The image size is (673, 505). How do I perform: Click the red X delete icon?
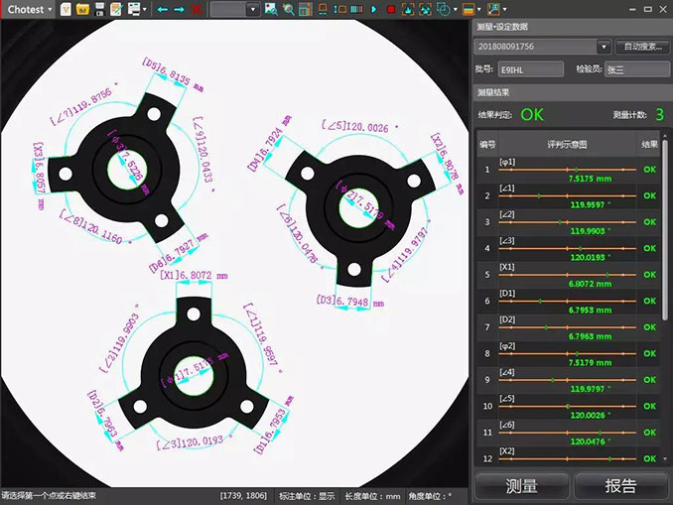(x=197, y=9)
